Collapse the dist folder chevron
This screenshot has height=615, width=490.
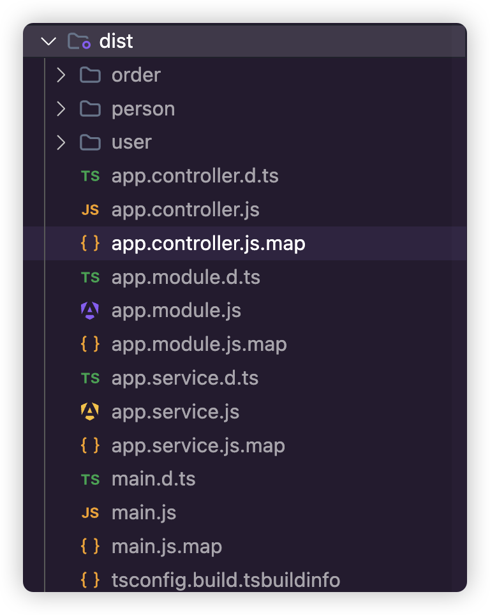(48, 41)
